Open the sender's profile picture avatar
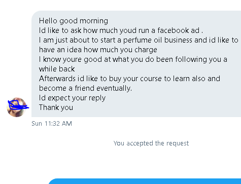This screenshot has width=241, height=184. click(16, 107)
